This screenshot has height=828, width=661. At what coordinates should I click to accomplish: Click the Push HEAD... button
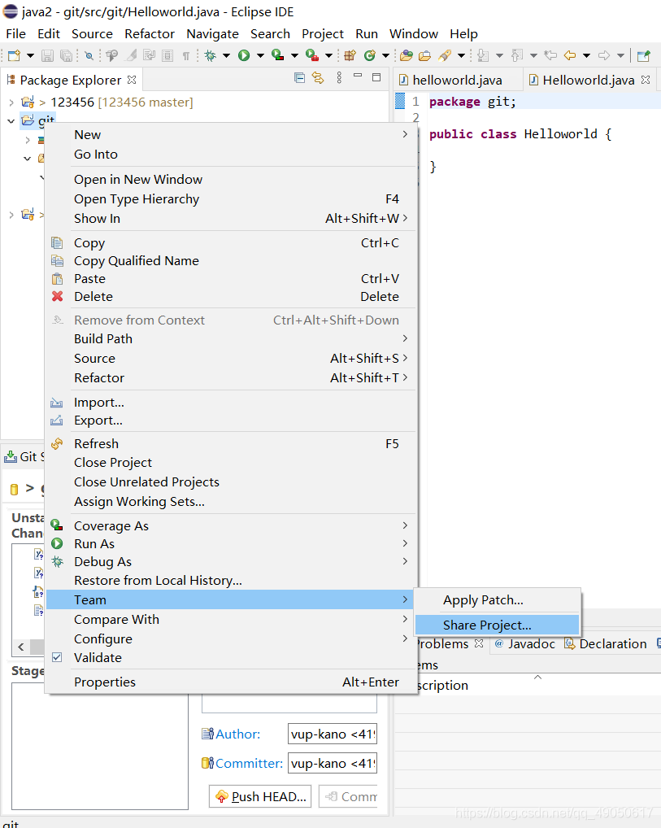pos(260,796)
